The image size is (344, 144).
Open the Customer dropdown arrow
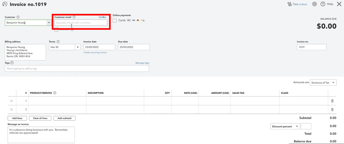[x=49, y=22]
